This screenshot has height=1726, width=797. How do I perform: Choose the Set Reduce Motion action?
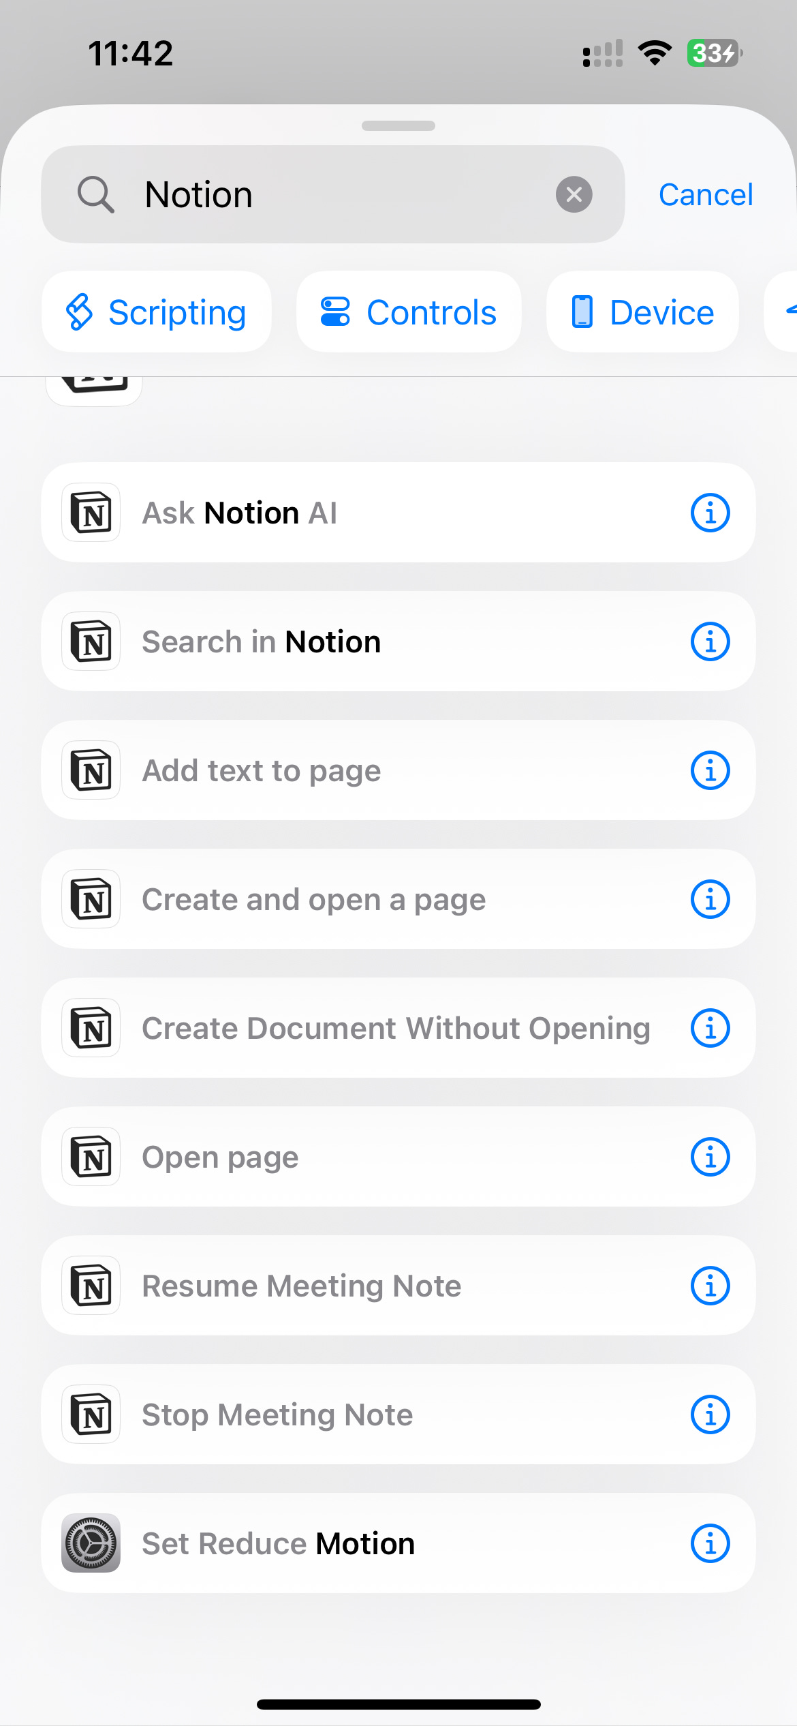pyautogui.click(x=398, y=1543)
